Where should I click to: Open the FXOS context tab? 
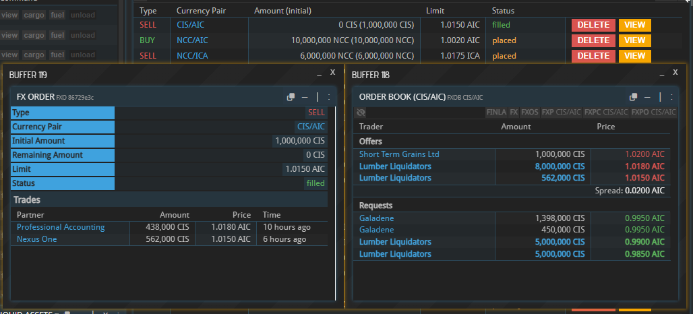click(x=530, y=113)
